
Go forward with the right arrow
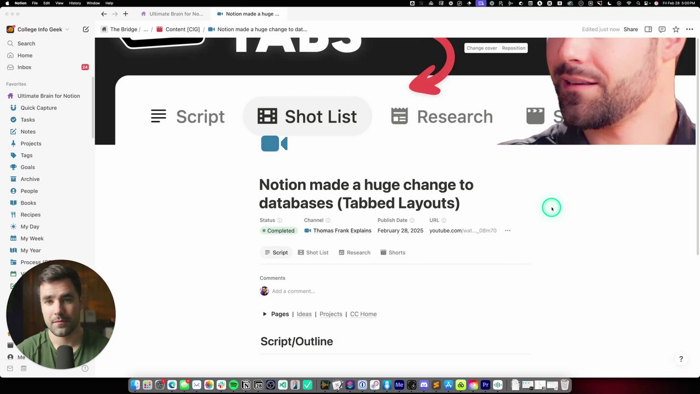pos(115,14)
